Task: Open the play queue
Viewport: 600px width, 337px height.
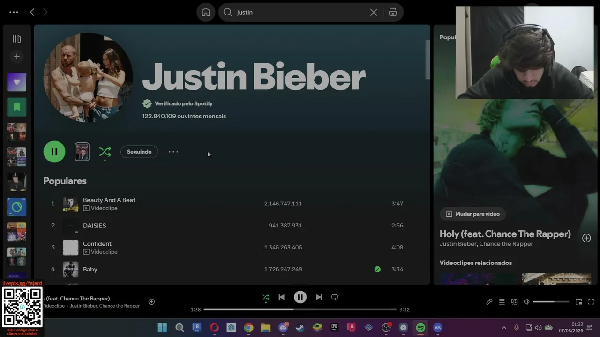Action: [x=502, y=302]
